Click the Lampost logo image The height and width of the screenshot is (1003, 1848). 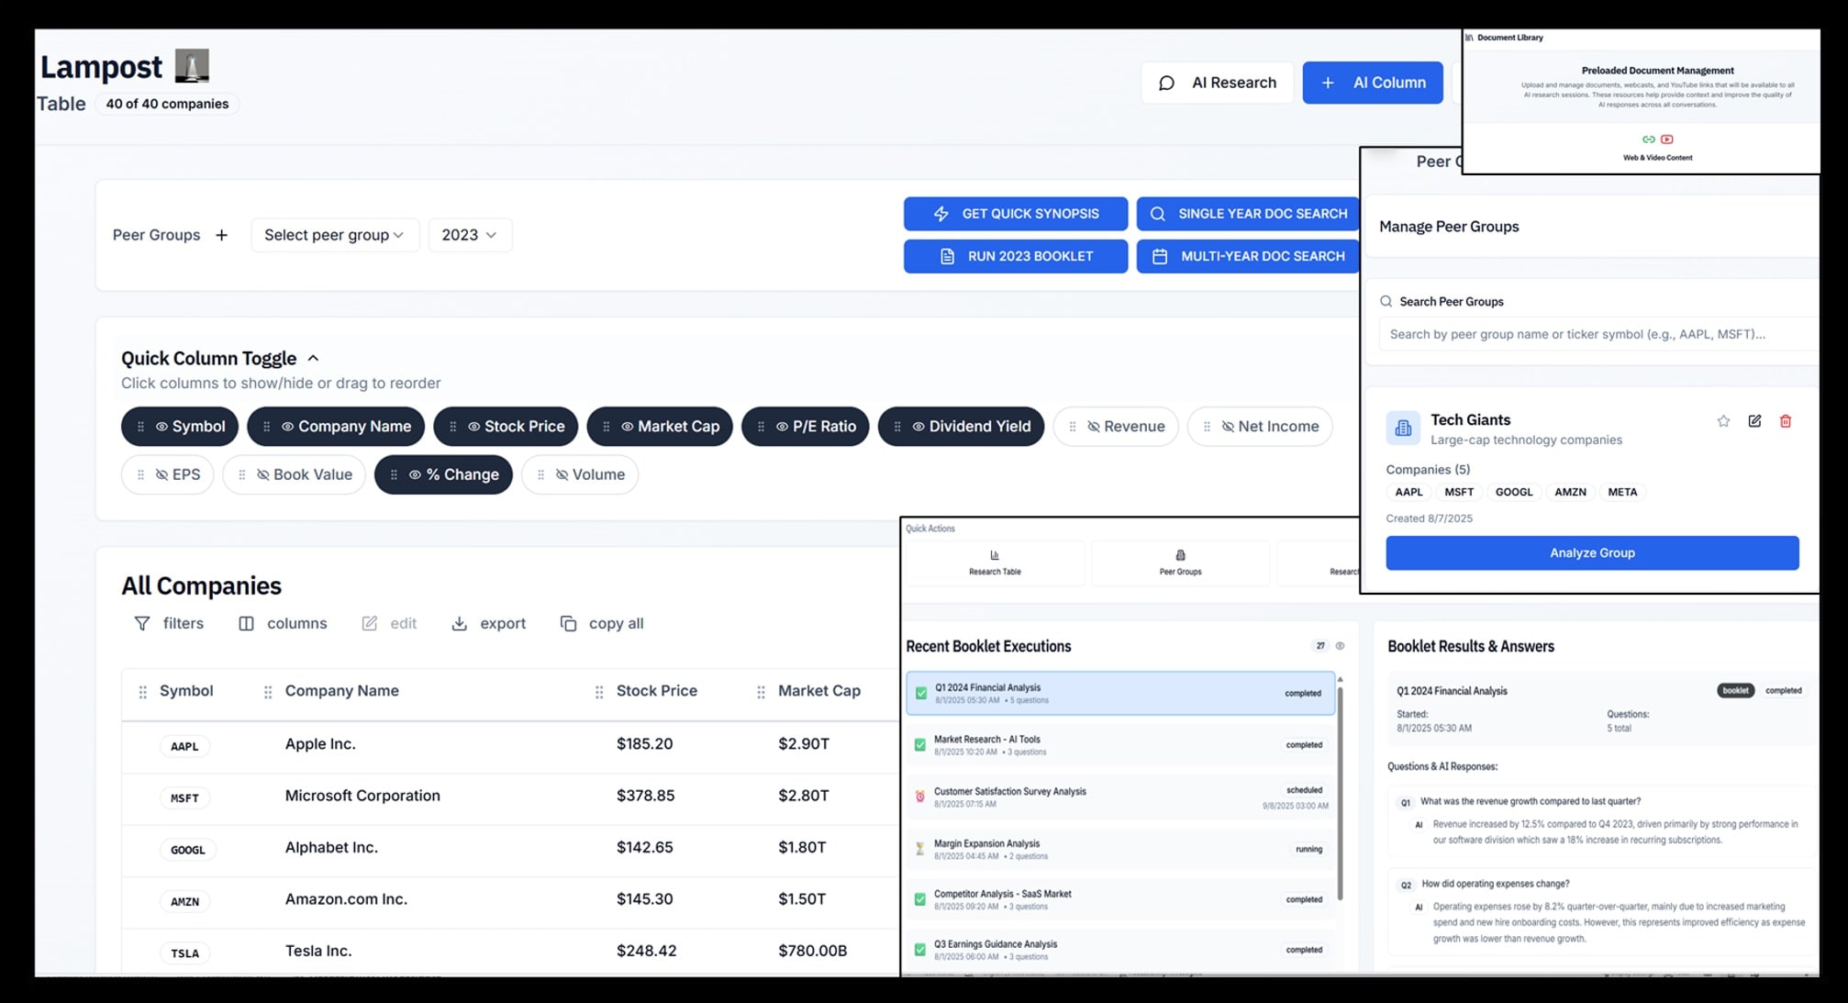(x=192, y=66)
